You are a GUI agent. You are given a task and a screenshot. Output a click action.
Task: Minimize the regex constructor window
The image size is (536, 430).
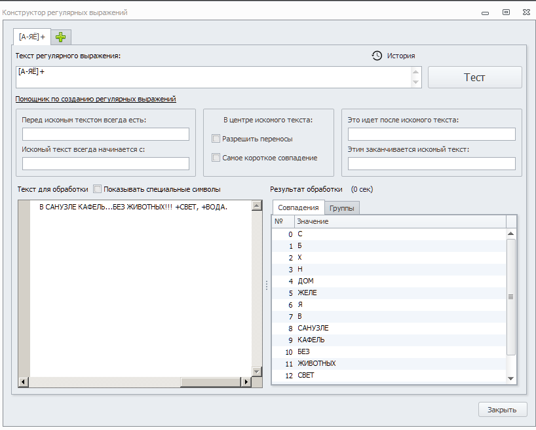pos(486,12)
